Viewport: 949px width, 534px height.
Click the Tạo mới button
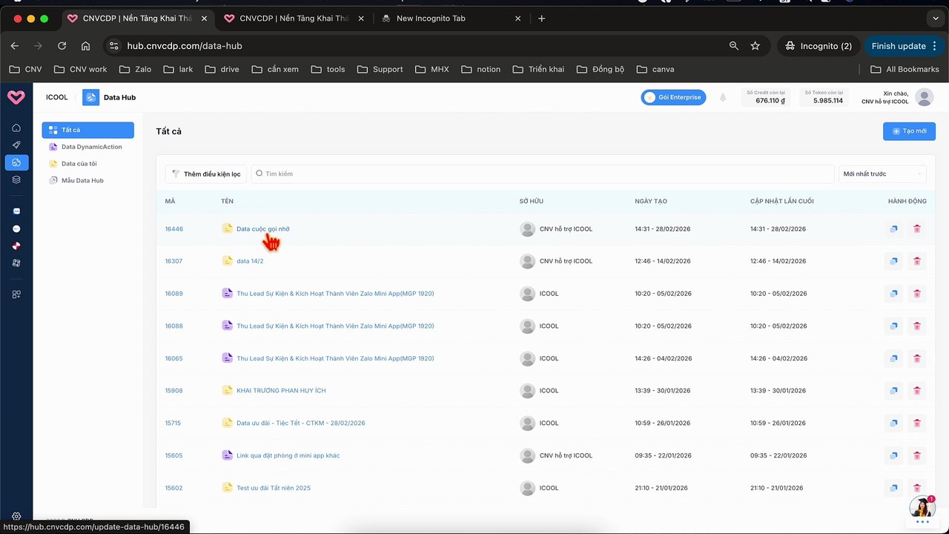click(909, 131)
